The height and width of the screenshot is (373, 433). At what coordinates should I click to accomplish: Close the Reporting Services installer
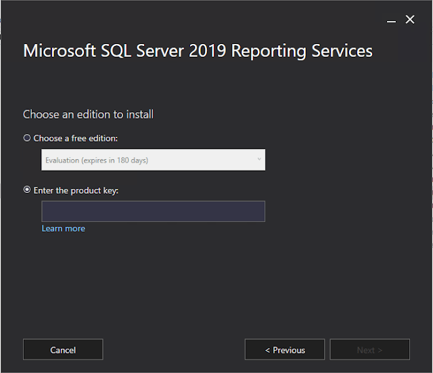pos(409,20)
